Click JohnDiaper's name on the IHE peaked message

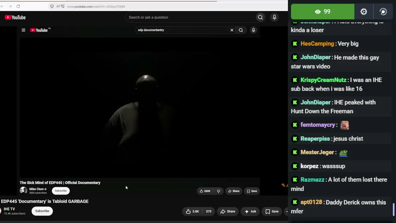316,102
